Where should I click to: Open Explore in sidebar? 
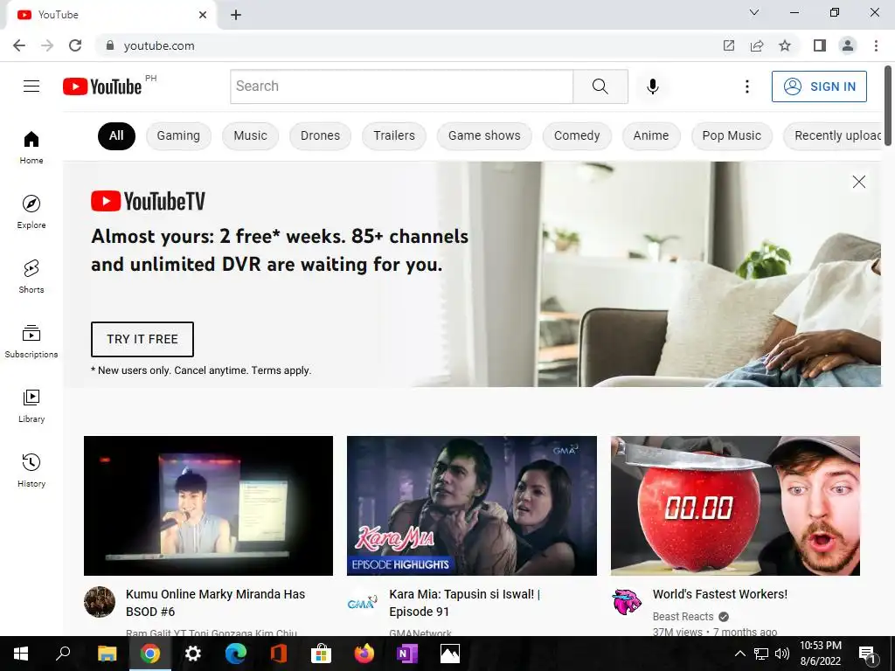[x=31, y=211]
